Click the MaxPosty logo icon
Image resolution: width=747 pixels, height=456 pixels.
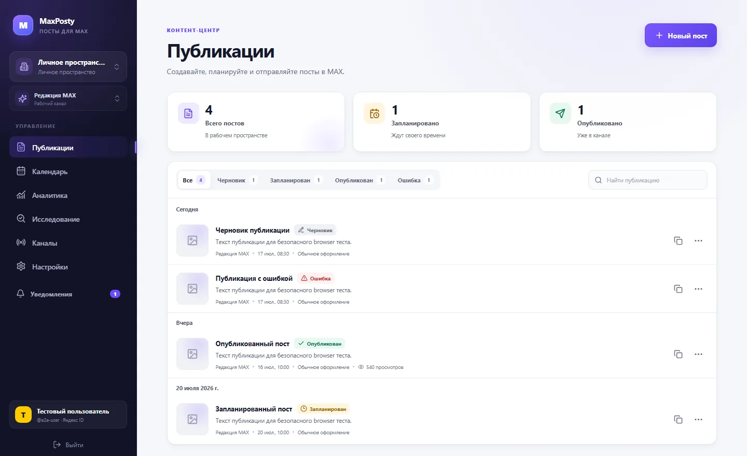[x=23, y=25]
